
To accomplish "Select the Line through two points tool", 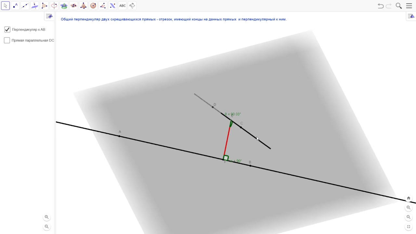I will (x=25, y=6).
